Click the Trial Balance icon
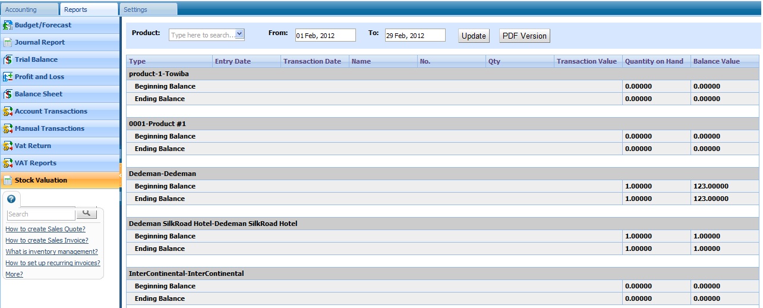 (8, 60)
